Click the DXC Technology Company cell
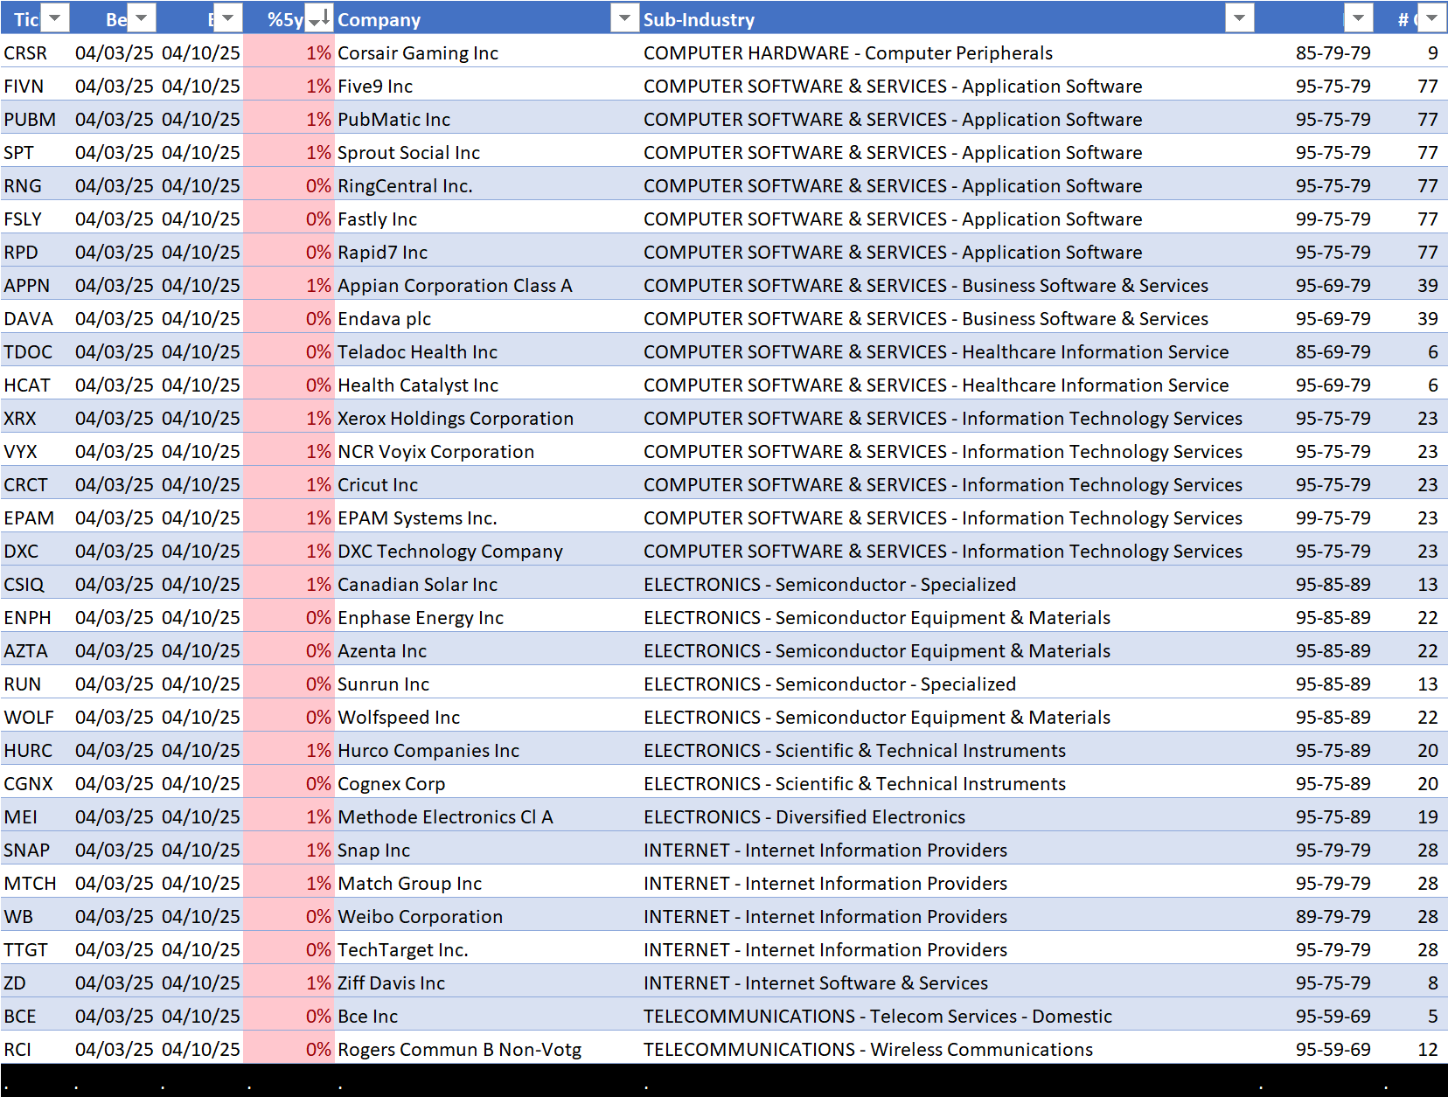The height and width of the screenshot is (1097, 1448). tap(487, 552)
